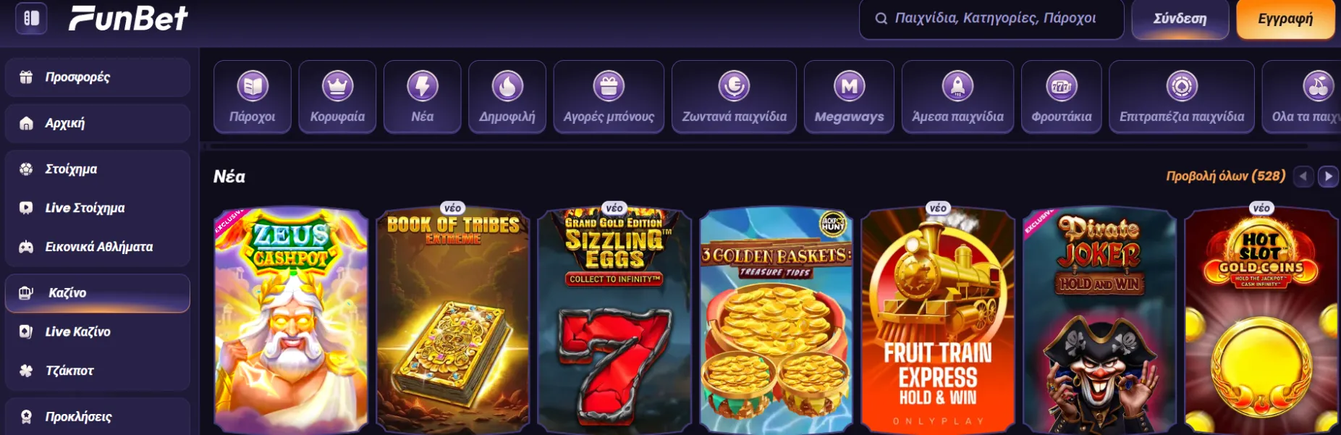Select the Κορυφαία crown category
This screenshot has width=1341, height=435.
[337, 97]
